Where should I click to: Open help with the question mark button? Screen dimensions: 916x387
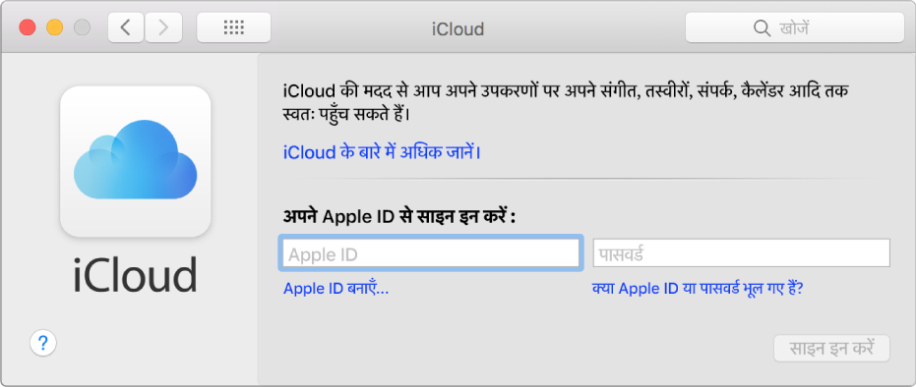pyautogui.click(x=42, y=343)
